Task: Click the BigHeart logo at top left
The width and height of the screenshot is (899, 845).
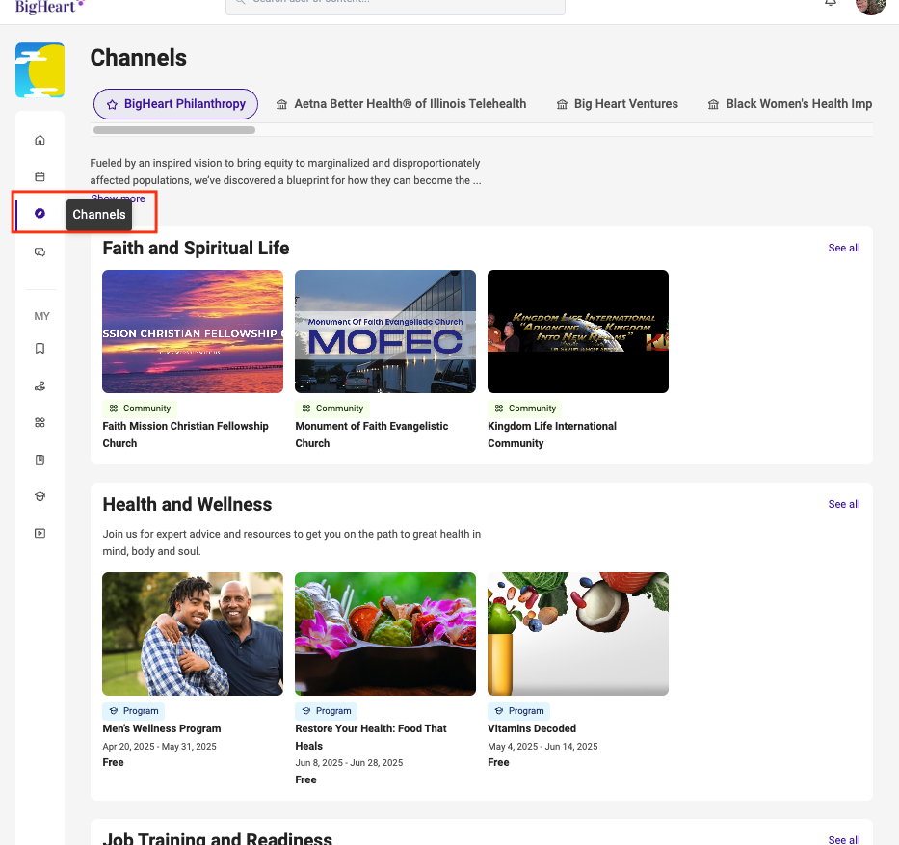Action: click(49, 7)
